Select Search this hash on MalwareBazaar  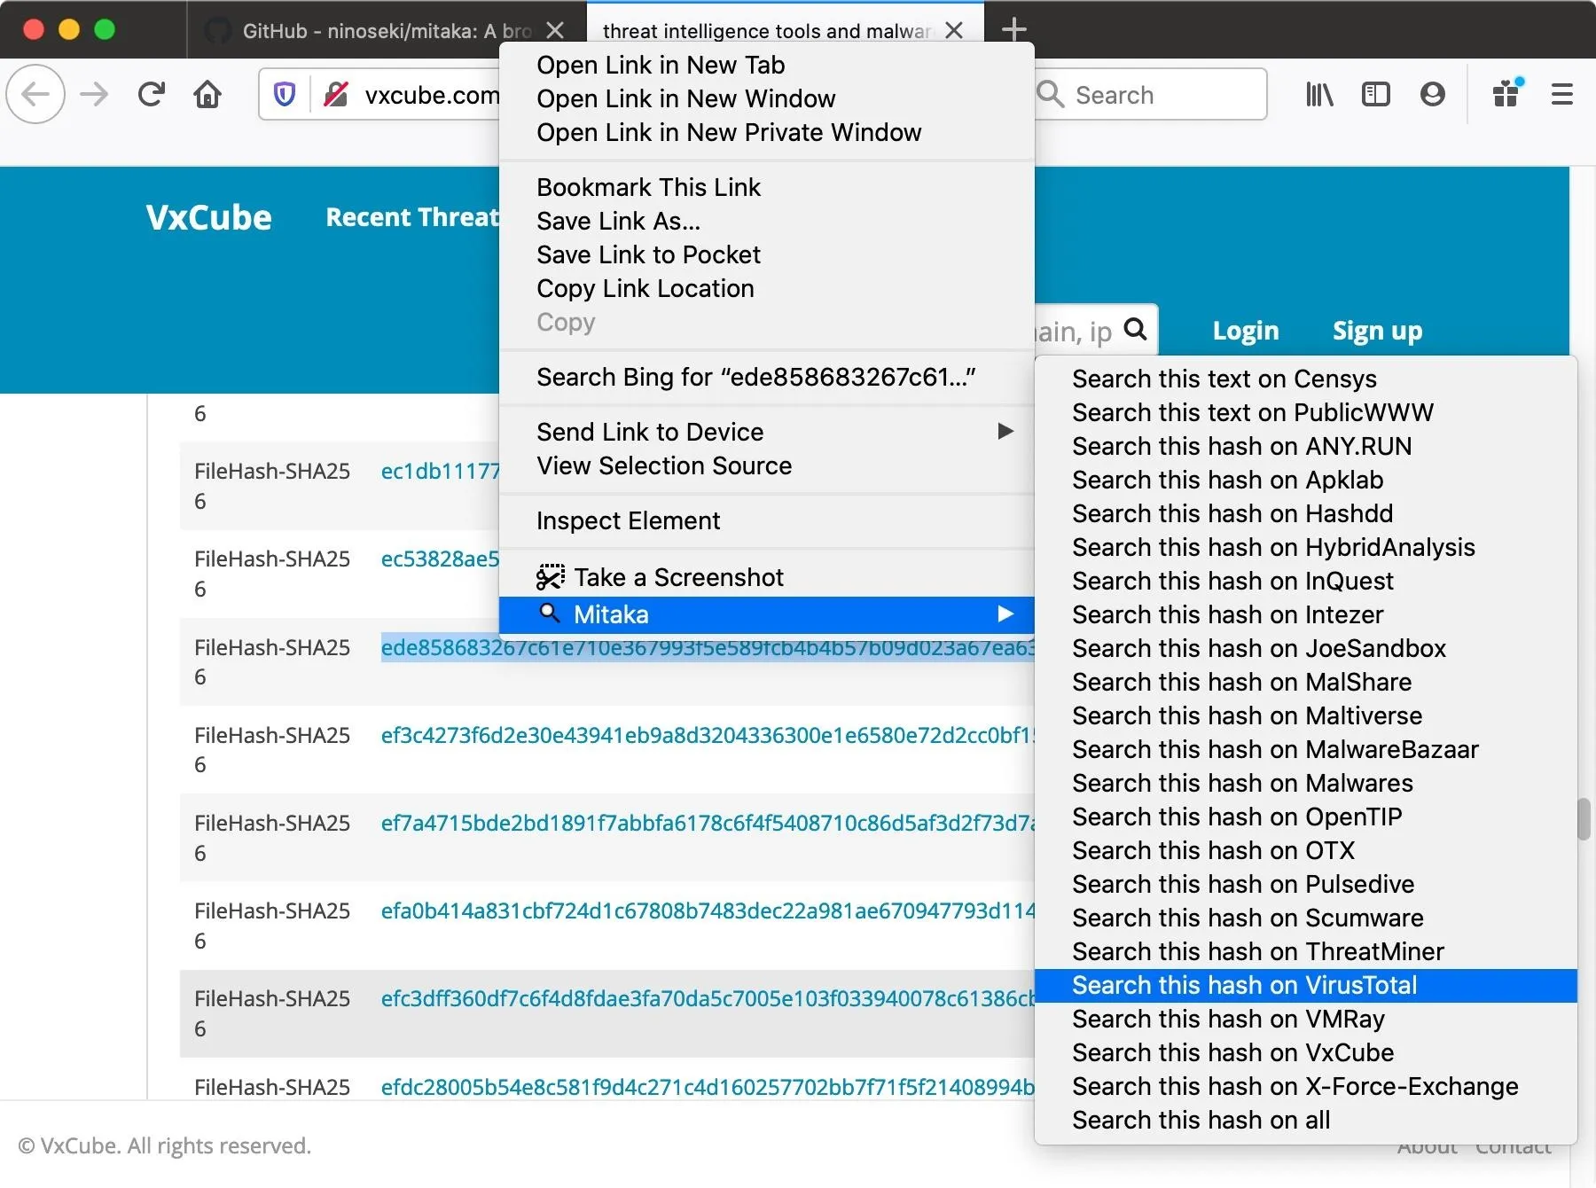(x=1275, y=749)
